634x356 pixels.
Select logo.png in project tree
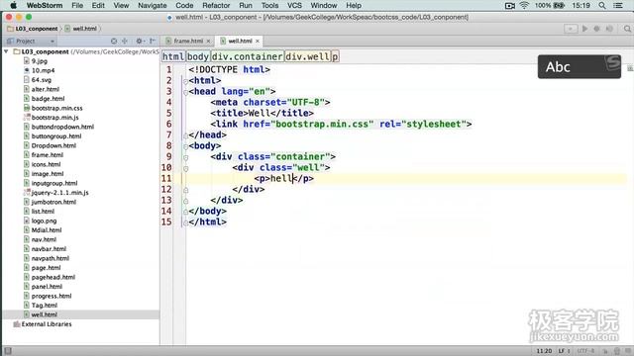tap(44, 221)
